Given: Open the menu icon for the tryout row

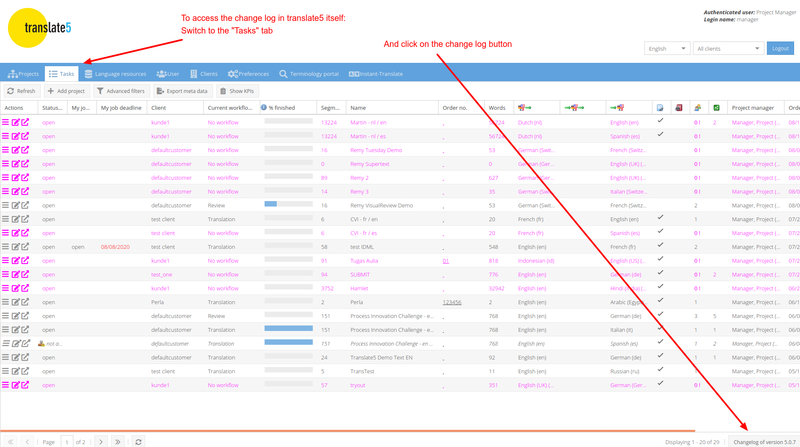Looking at the screenshot, I should tap(5, 385).
